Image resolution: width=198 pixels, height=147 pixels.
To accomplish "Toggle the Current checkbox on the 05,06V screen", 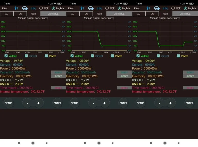I will point(92,56).
